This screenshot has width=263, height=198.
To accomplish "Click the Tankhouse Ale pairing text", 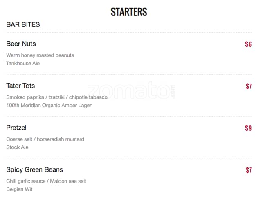I will (x=23, y=64).
